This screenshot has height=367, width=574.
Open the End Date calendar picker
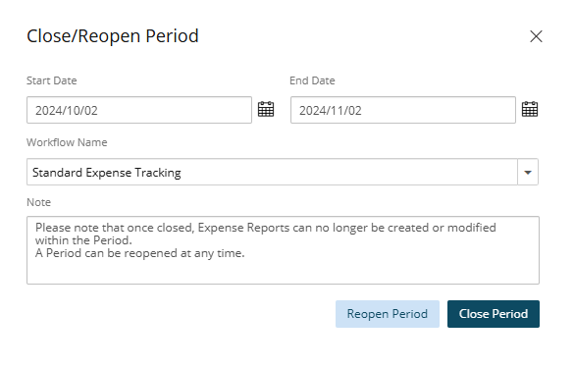point(529,109)
